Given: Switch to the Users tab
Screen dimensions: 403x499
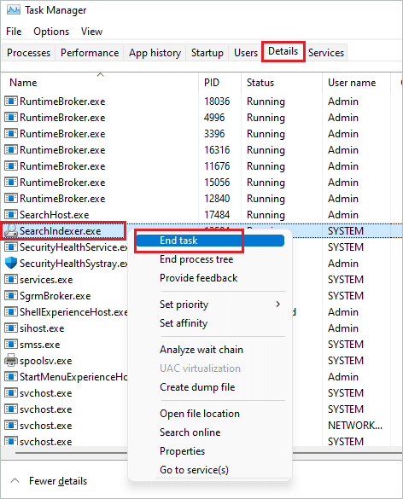Looking at the screenshot, I should tap(246, 53).
